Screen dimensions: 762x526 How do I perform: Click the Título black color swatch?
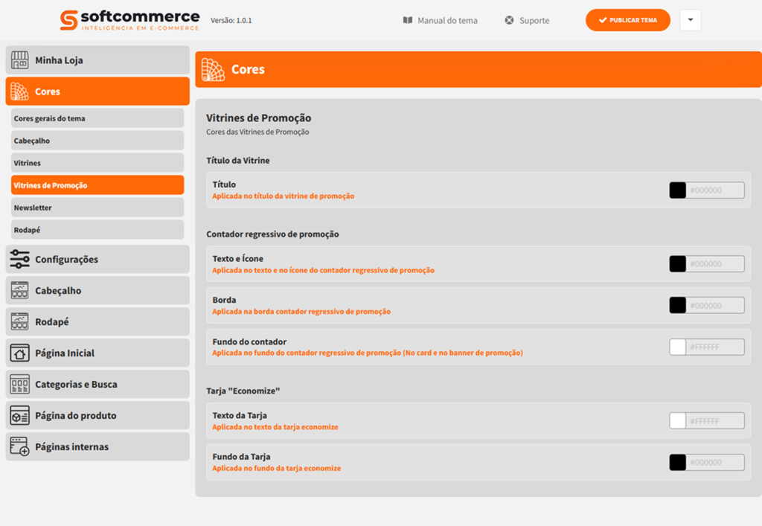coord(677,190)
